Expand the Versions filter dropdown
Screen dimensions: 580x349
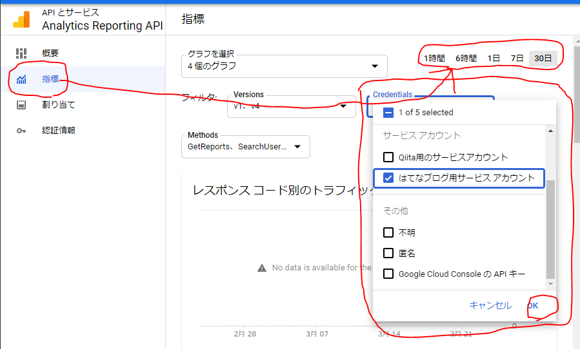292,106
